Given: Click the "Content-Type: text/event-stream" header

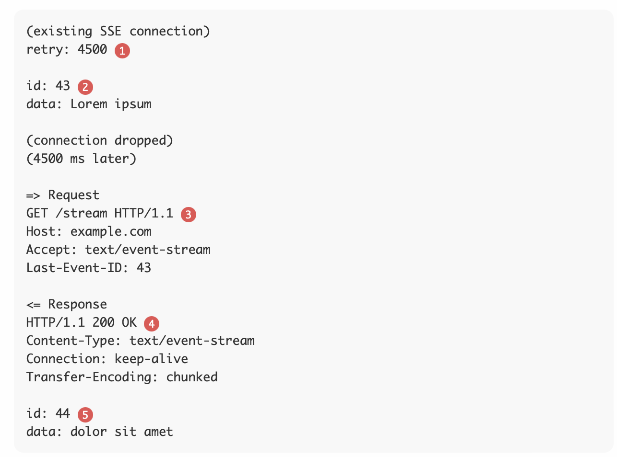Looking at the screenshot, I should click(x=140, y=341).
